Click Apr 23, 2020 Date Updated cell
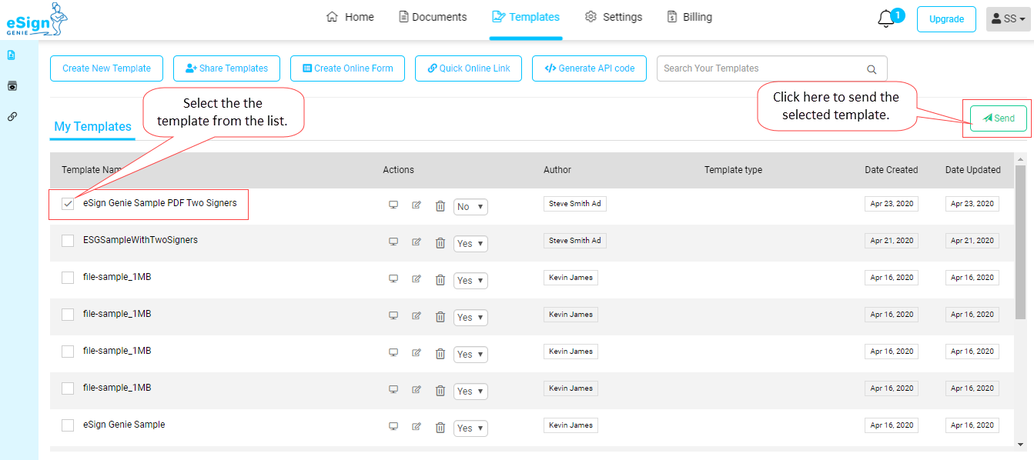This screenshot has height=460, width=1034. click(972, 204)
